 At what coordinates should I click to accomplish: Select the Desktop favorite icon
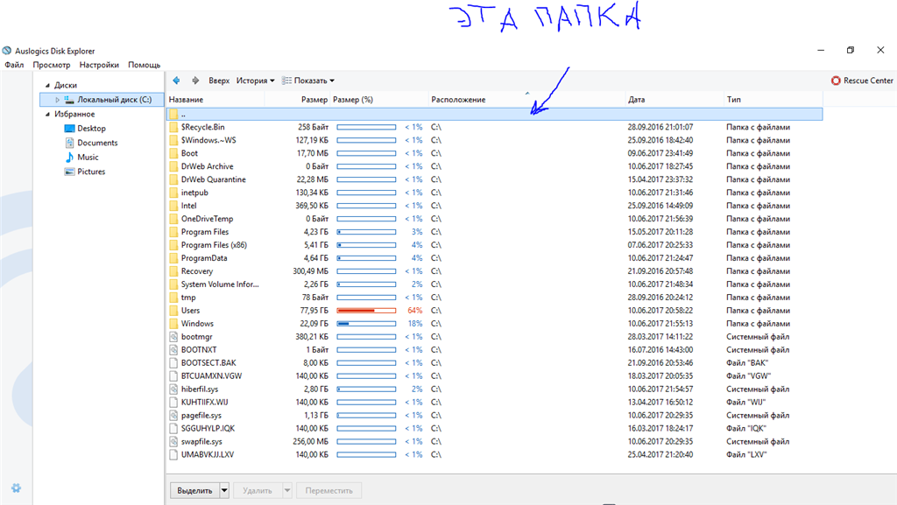(x=70, y=129)
